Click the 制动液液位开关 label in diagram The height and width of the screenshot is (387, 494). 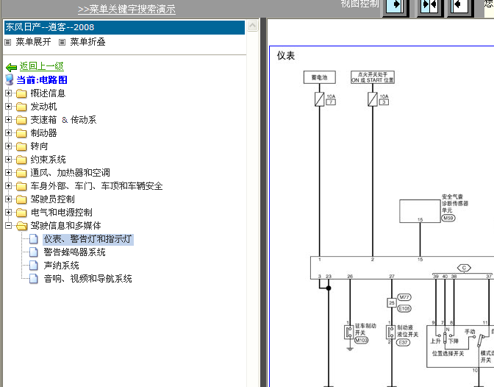[x=407, y=331]
